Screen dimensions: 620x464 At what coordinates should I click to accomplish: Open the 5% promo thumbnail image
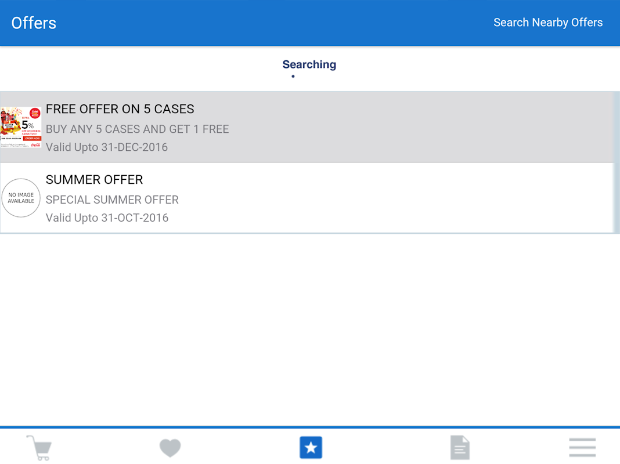tap(21, 128)
